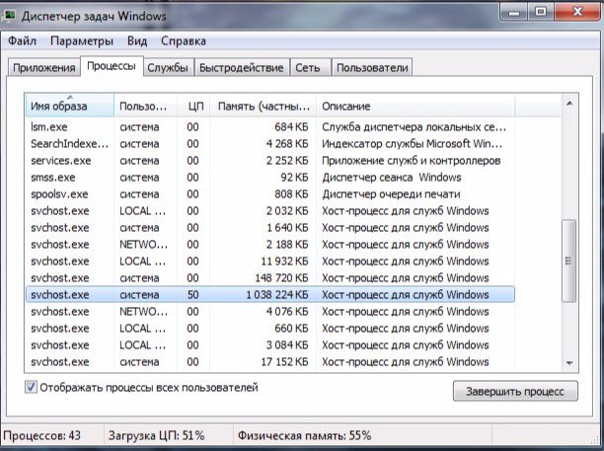Image resolution: width=604 pixels, height=451 pixels.
Task: Click the Завершить процесс button
Action: tap(515, 391)
